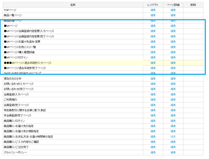Viewport: 209px width, 159px height.
Task: Edit layout for highlighted MYページ/退会手続き(入力ページ)
Action: coord(153,63)
